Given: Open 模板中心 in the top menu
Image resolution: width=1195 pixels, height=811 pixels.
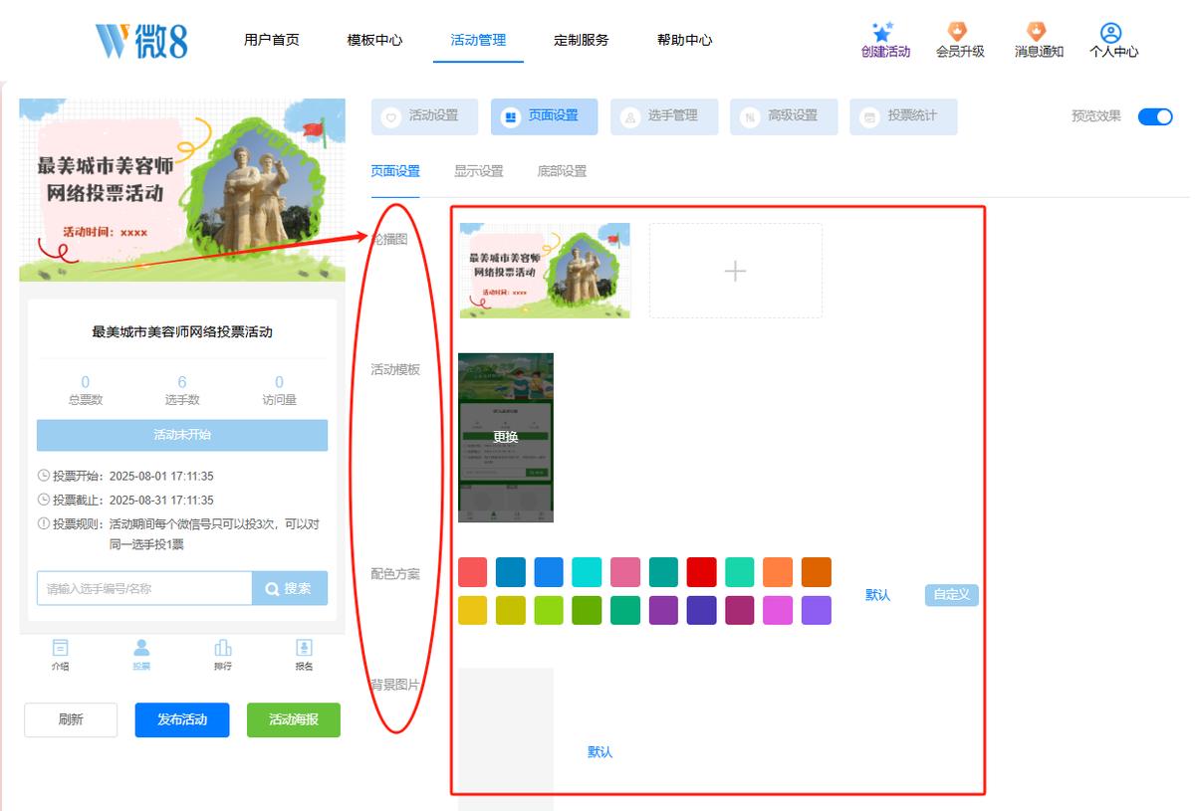Looking at the screenshot, I should (374, 40).
